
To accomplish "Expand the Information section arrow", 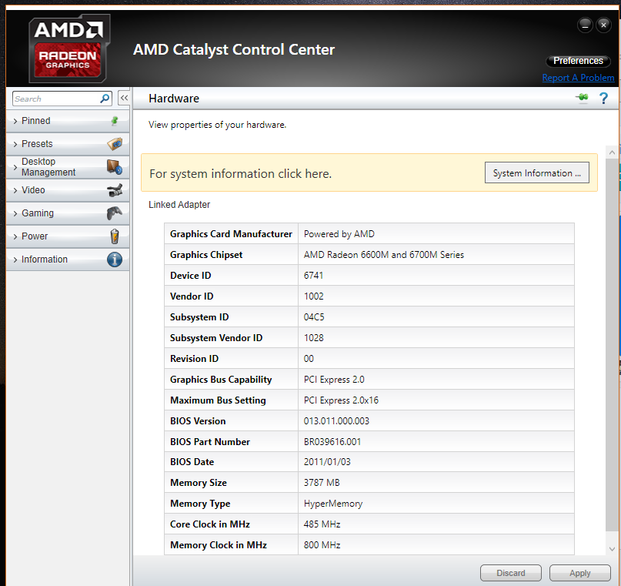I will [15, 260].
